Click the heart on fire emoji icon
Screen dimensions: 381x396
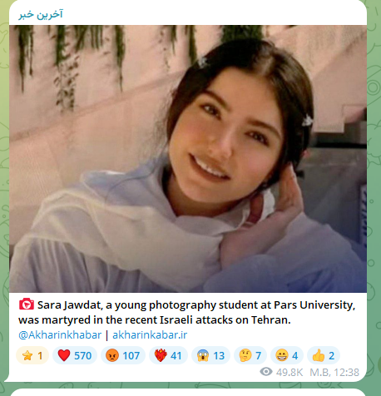[161, 355]
